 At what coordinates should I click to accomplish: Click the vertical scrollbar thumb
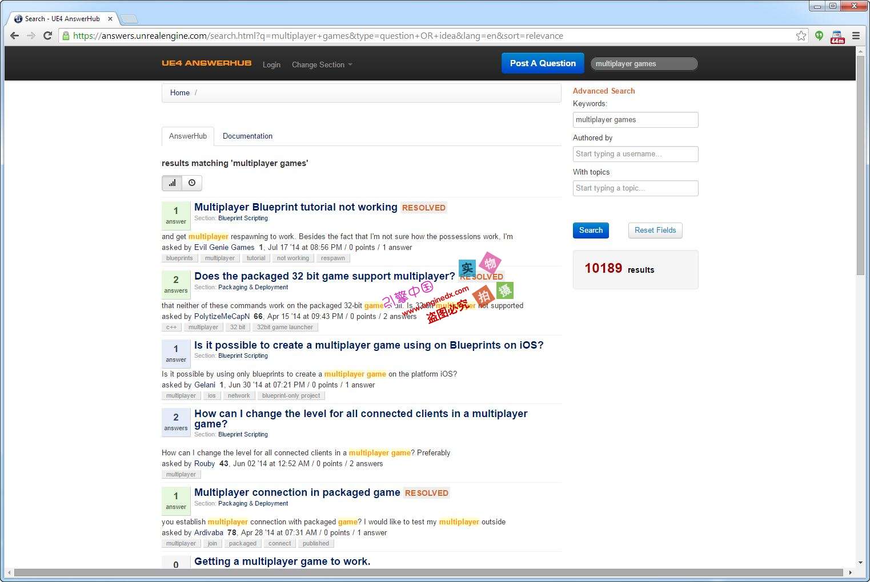tap(860, 165)
